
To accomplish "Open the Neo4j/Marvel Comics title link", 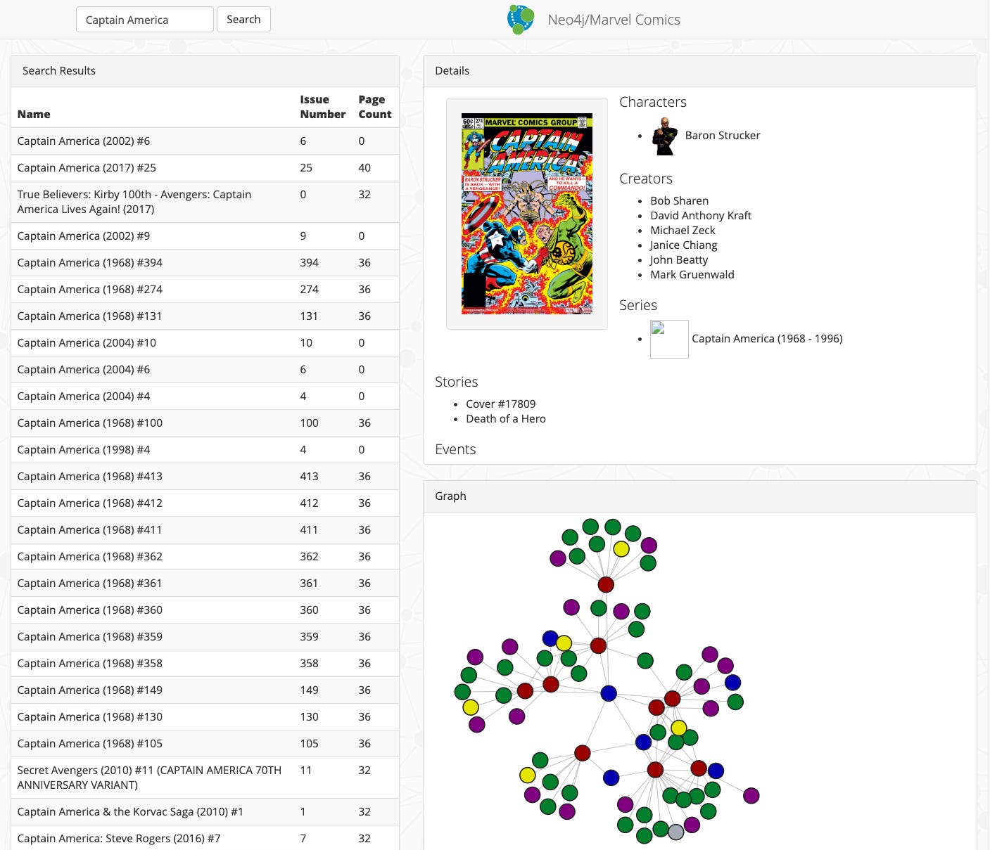I will tap(614, 20).
